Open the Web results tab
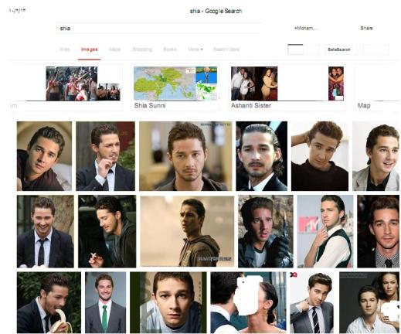 pos(64,49)
